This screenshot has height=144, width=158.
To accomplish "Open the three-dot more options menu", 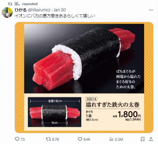I will coord(151,10).
